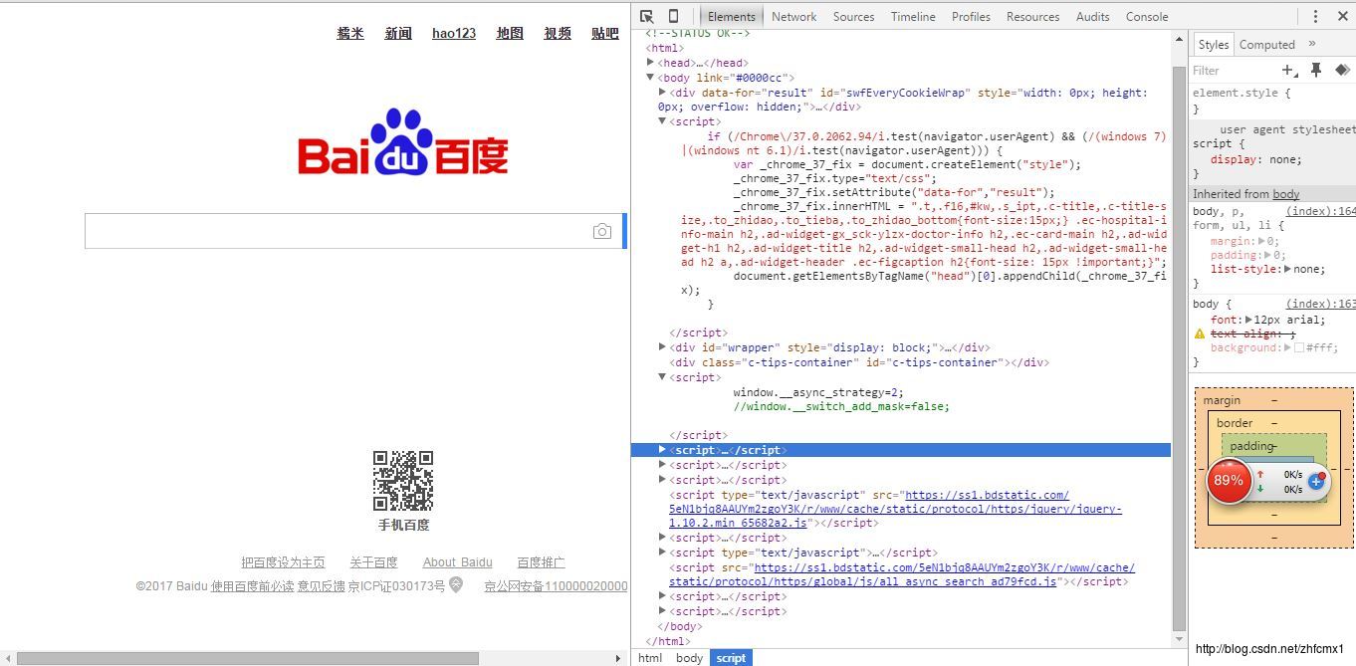Click the all_async_search script source link

(x=902, y=574)
